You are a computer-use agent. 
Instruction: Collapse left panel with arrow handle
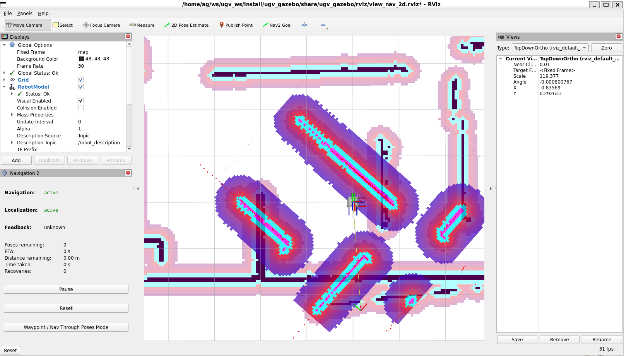[138, 188]
